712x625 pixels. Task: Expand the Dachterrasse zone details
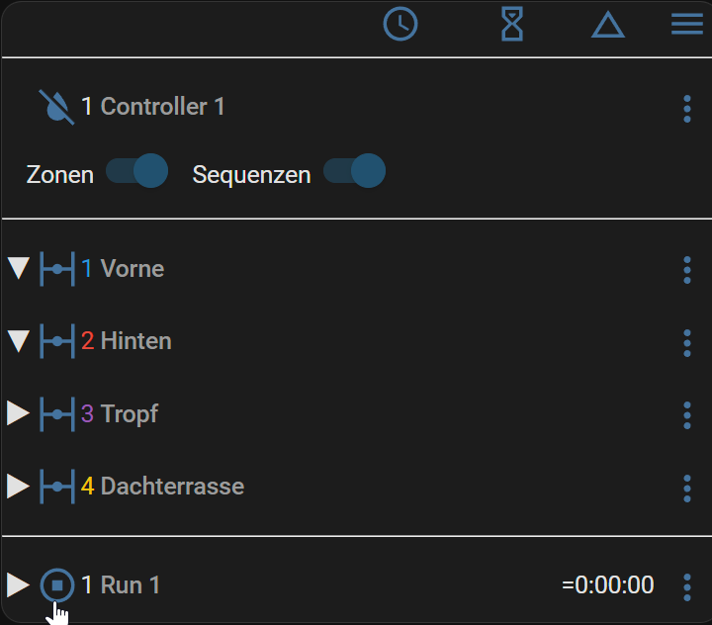coord(18,487)
